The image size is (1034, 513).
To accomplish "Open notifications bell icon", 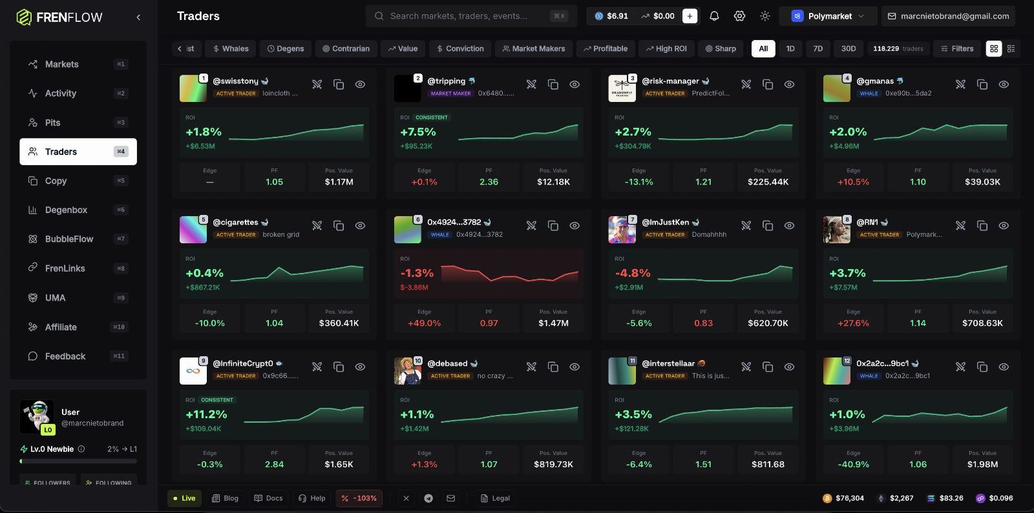I will (714, 16).
